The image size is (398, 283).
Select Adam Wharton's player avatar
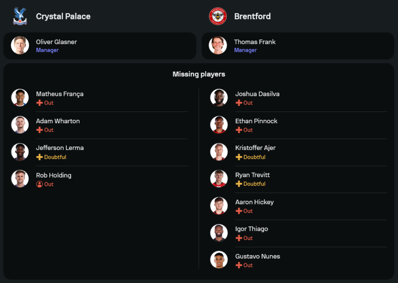coord(20,125)
